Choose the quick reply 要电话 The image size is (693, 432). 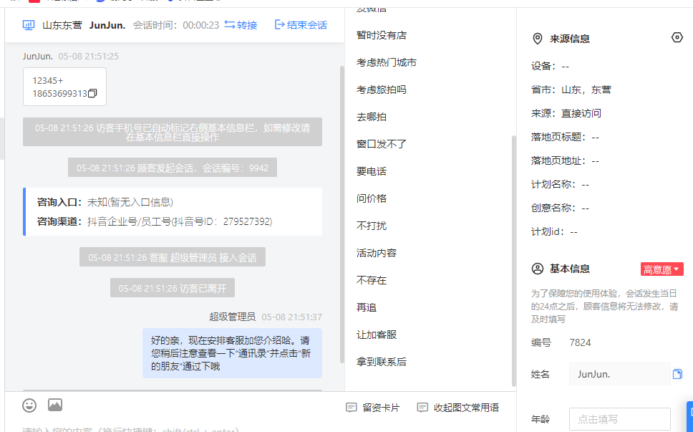(x=372, y=171)
